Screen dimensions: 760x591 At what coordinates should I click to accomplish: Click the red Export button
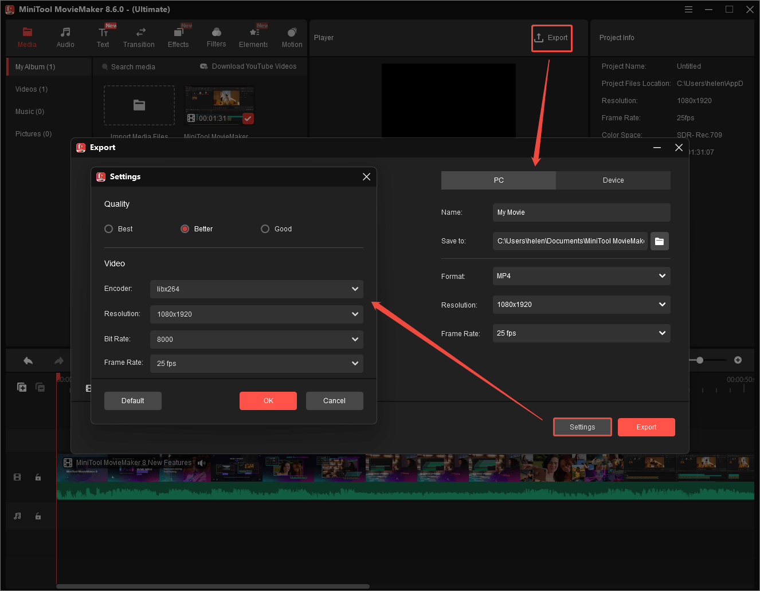(x=647, y=427)
